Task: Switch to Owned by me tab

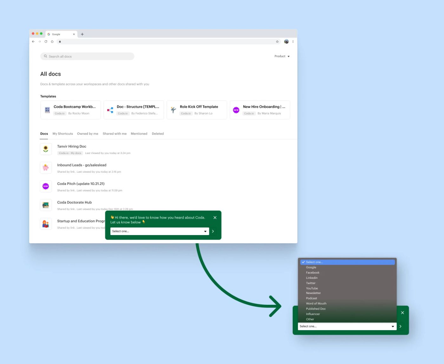Action: point(88,134)
